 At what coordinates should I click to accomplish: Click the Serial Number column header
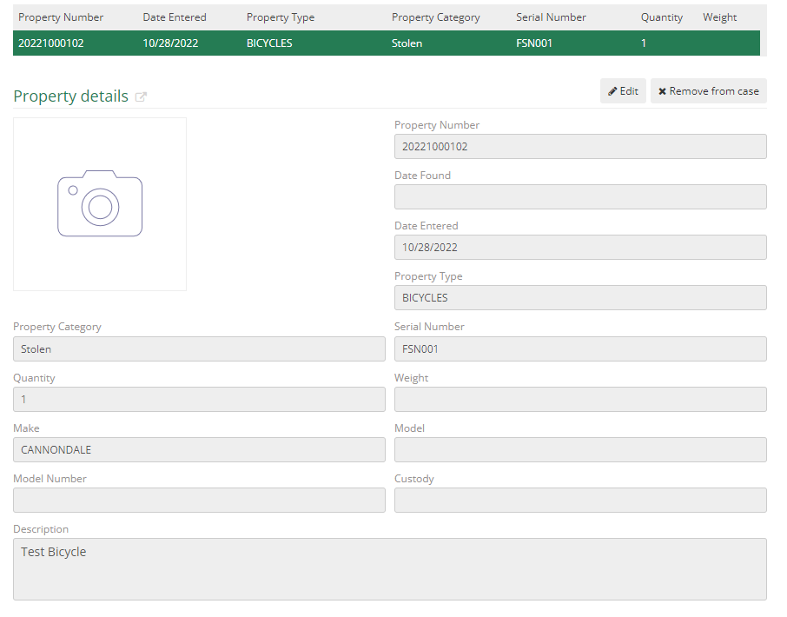coord(551,17)
